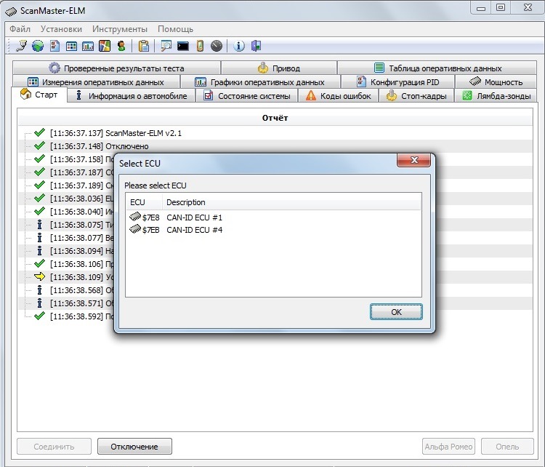Viewport: 545px width, 467px height.
Task: Open Информация о автомобиле tab
Action: pos(132,96)
